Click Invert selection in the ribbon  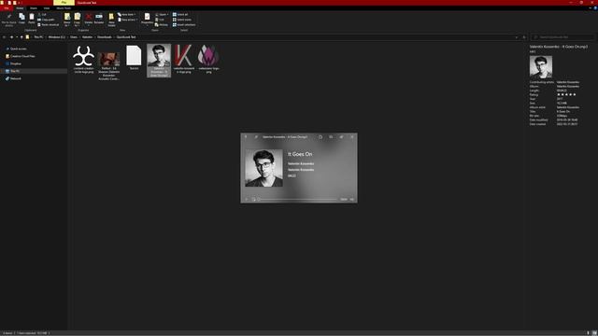coord(184,24)
